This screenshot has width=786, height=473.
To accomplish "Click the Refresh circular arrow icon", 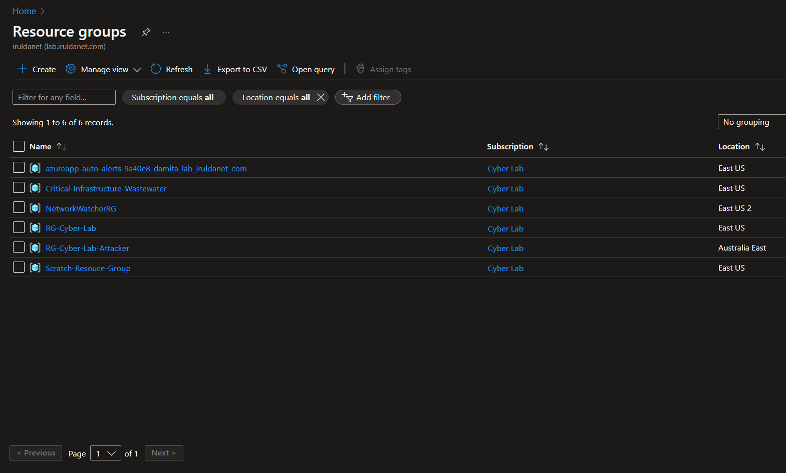I will tap(156, 69).
